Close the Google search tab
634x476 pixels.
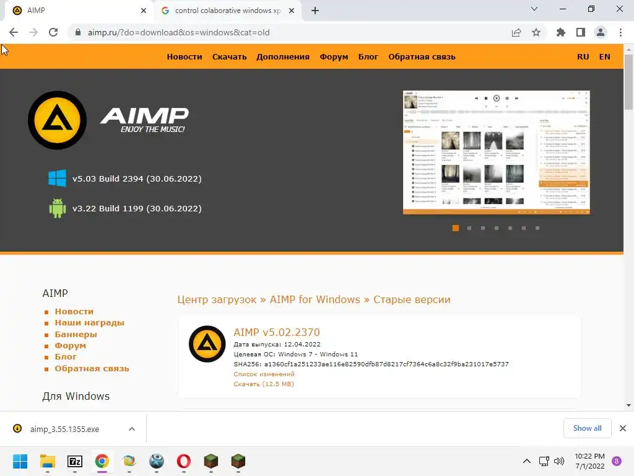click(x=292, y=11)
